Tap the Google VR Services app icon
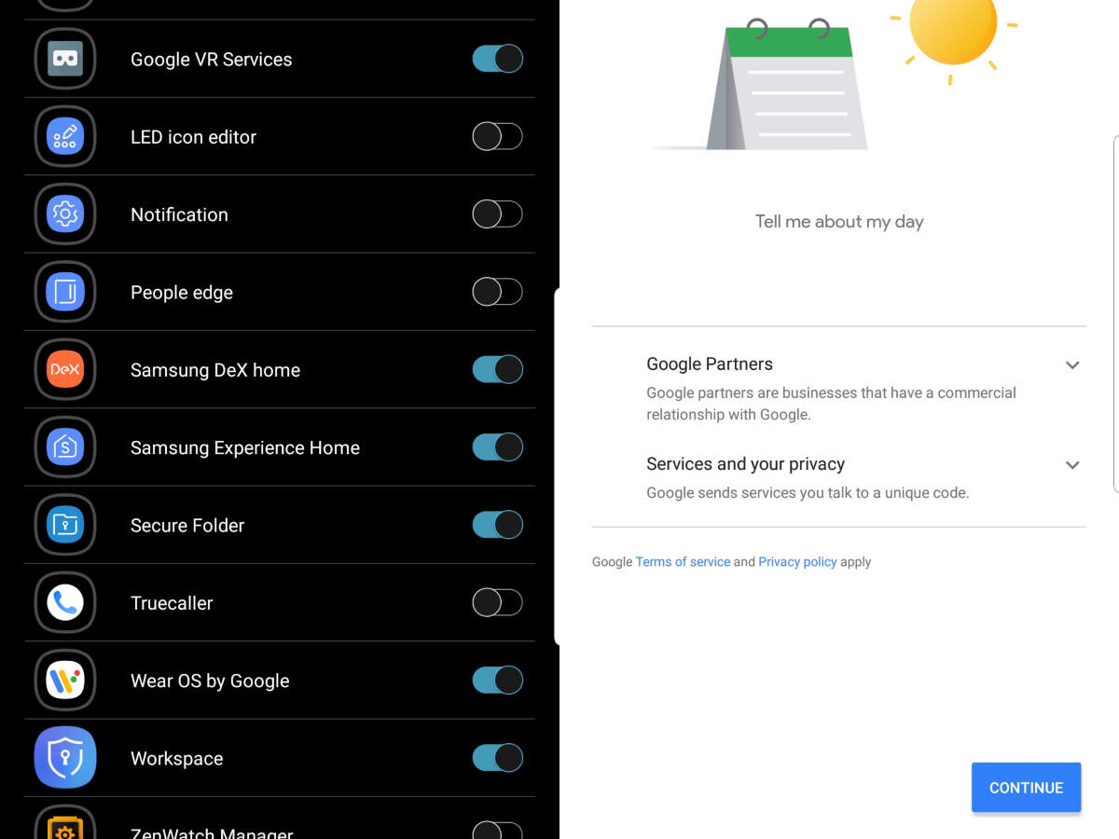The height and width of the screenshot is (839, 1119). point(65,59)
